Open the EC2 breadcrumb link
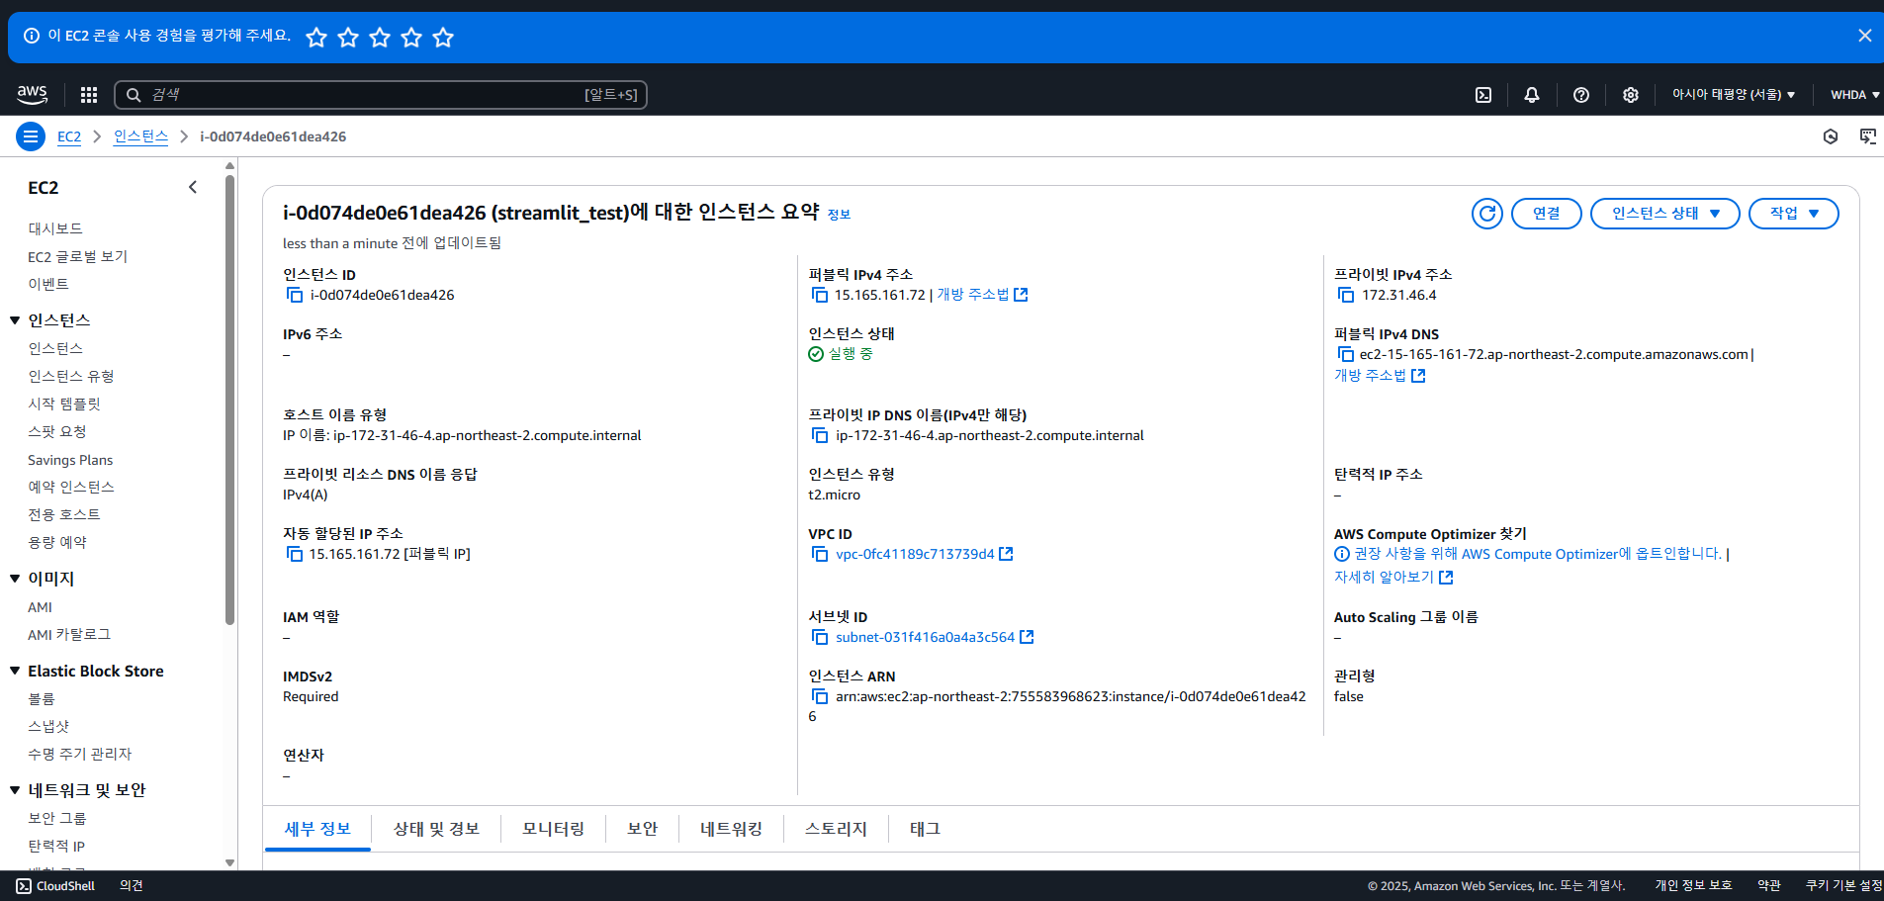Viewport: 1884px width, 901px height. point(69,136)
